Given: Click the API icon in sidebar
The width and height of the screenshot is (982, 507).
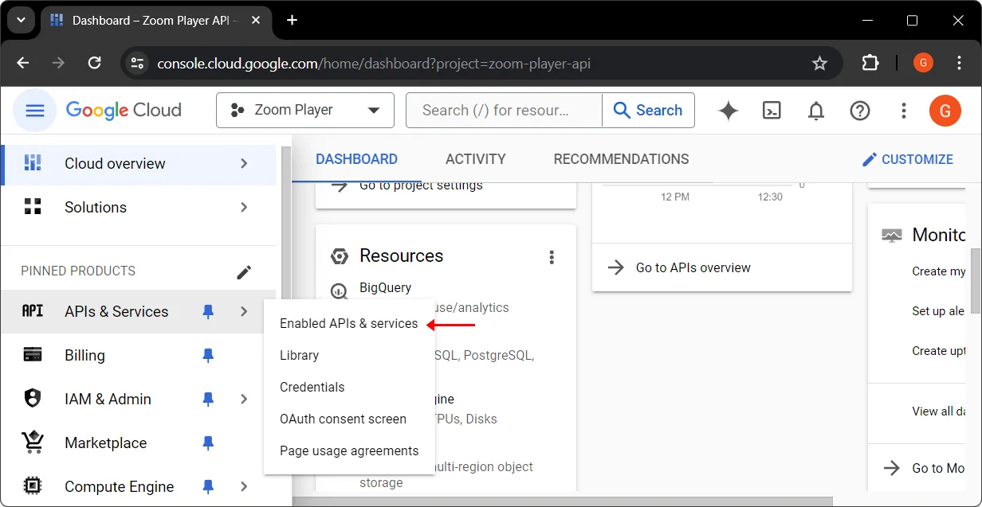Looking at the screenshot, I should pyautogui.click(x=33, y=311).
